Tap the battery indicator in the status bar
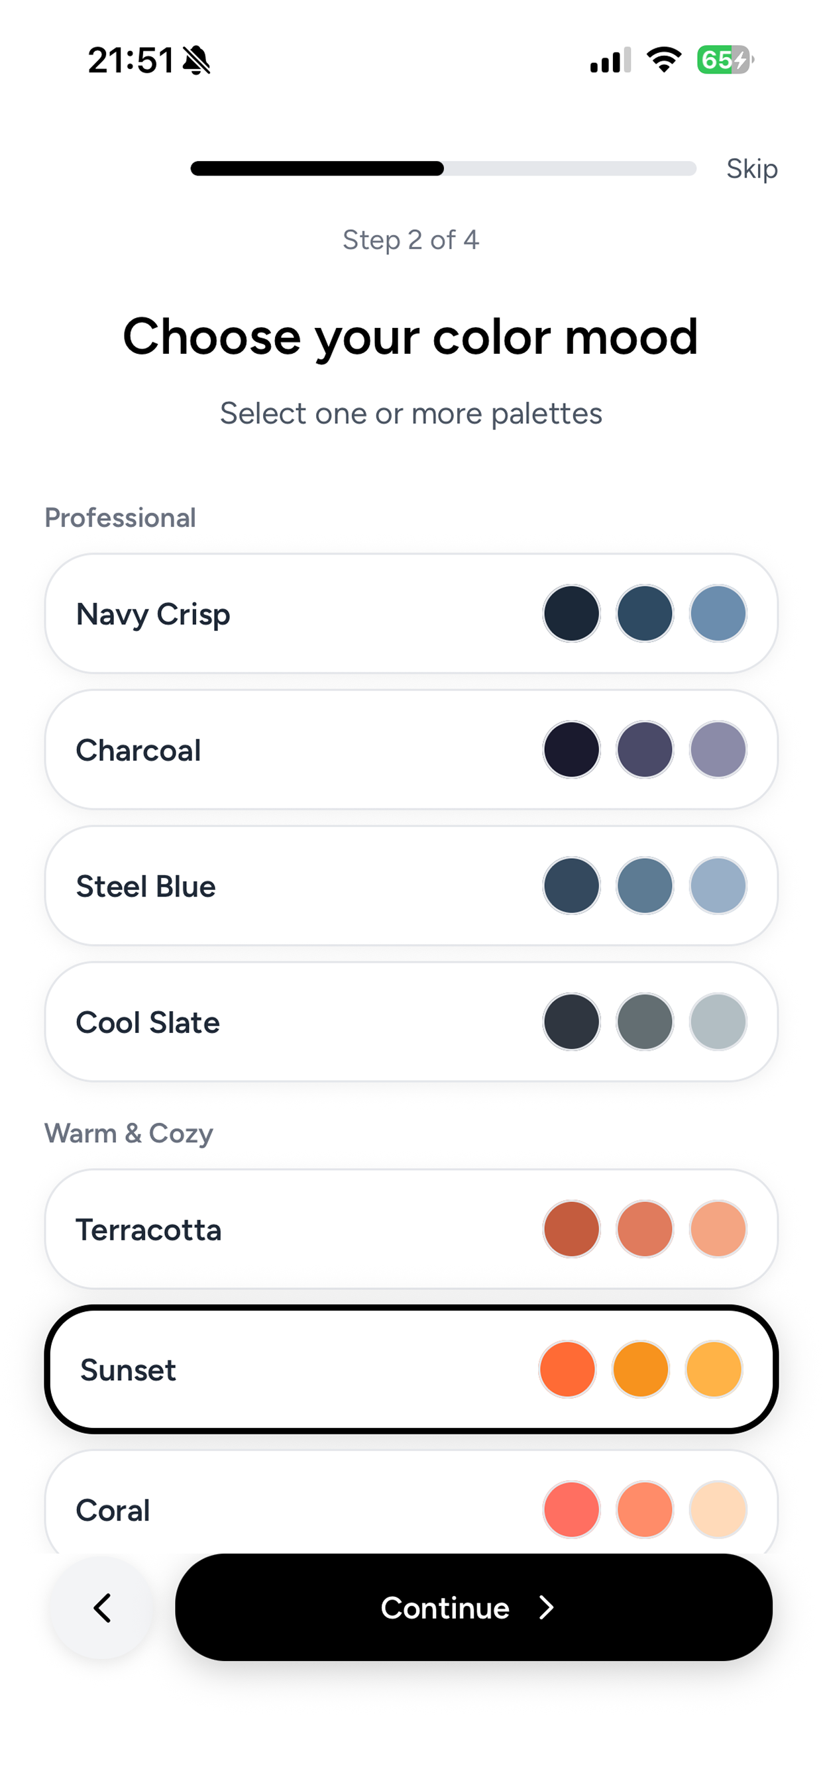Screen dimensions: 823x1781 pyautogui.click(x=722, y=60)
